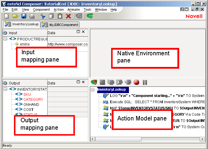This screenshot has height=149, width=208.
Task: Click the SQL Execute action icon
Action: pos(106,102)
